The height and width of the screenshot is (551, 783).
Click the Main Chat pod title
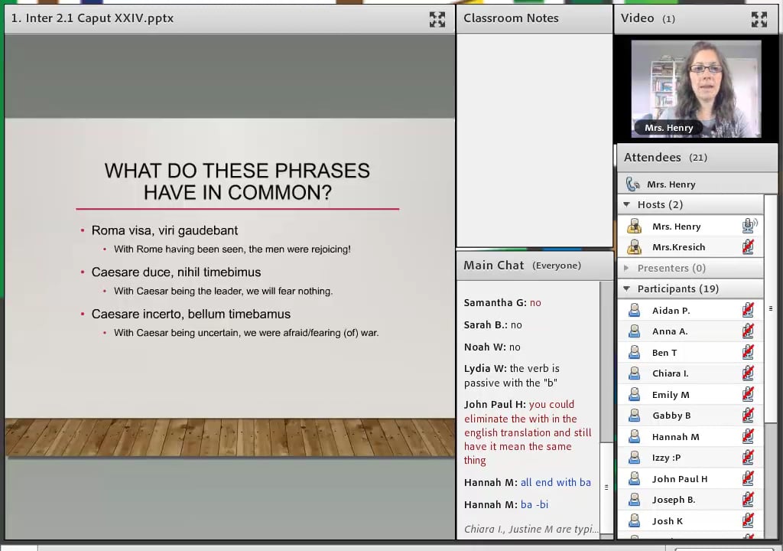493,265
